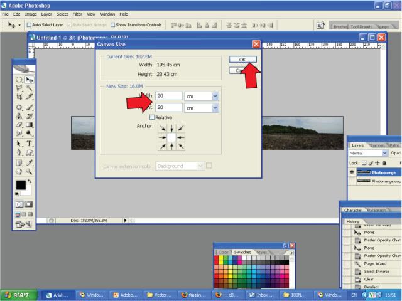Select the Move tool in toolbox
402x301 pixels.
coord(30,80)
